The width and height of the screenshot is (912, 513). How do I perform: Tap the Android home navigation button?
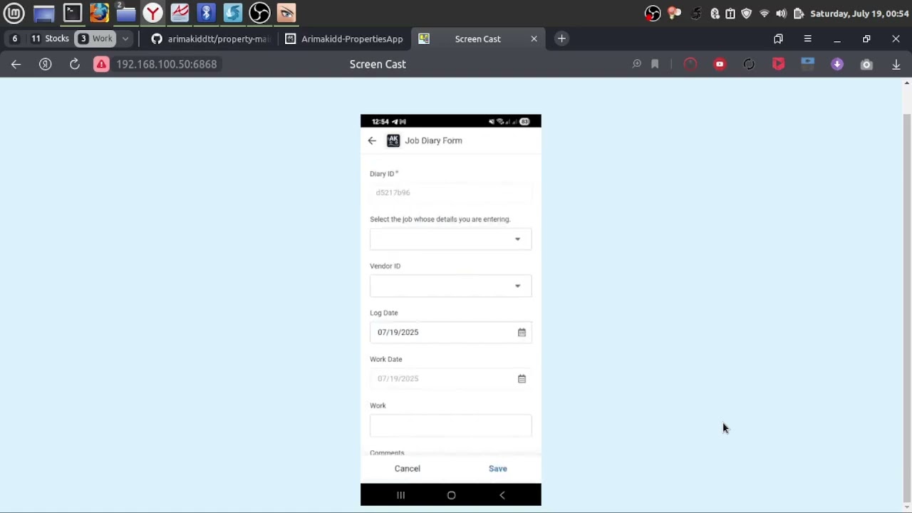(451, 495)
